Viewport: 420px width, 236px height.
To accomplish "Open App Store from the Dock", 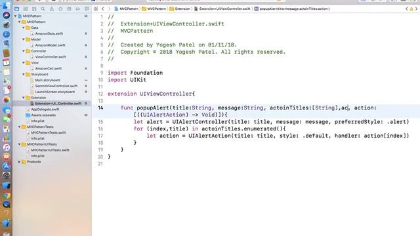I will 6,166.
